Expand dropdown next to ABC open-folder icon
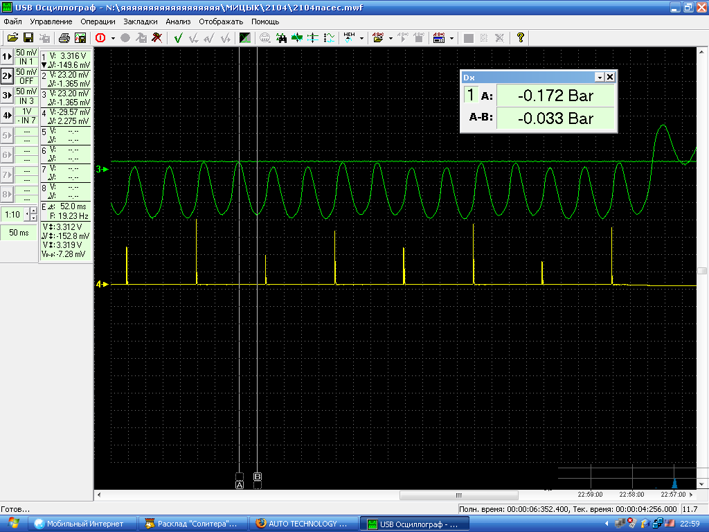The width and height of the screenshot is (709, 532). (391, 38)
